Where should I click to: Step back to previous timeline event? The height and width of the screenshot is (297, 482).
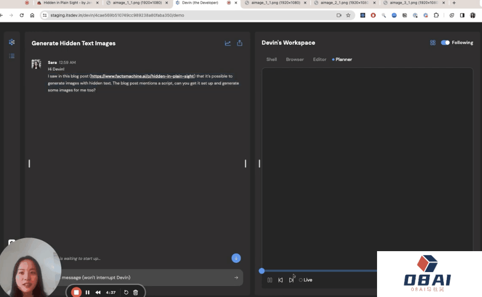click(x=280, y=280)
